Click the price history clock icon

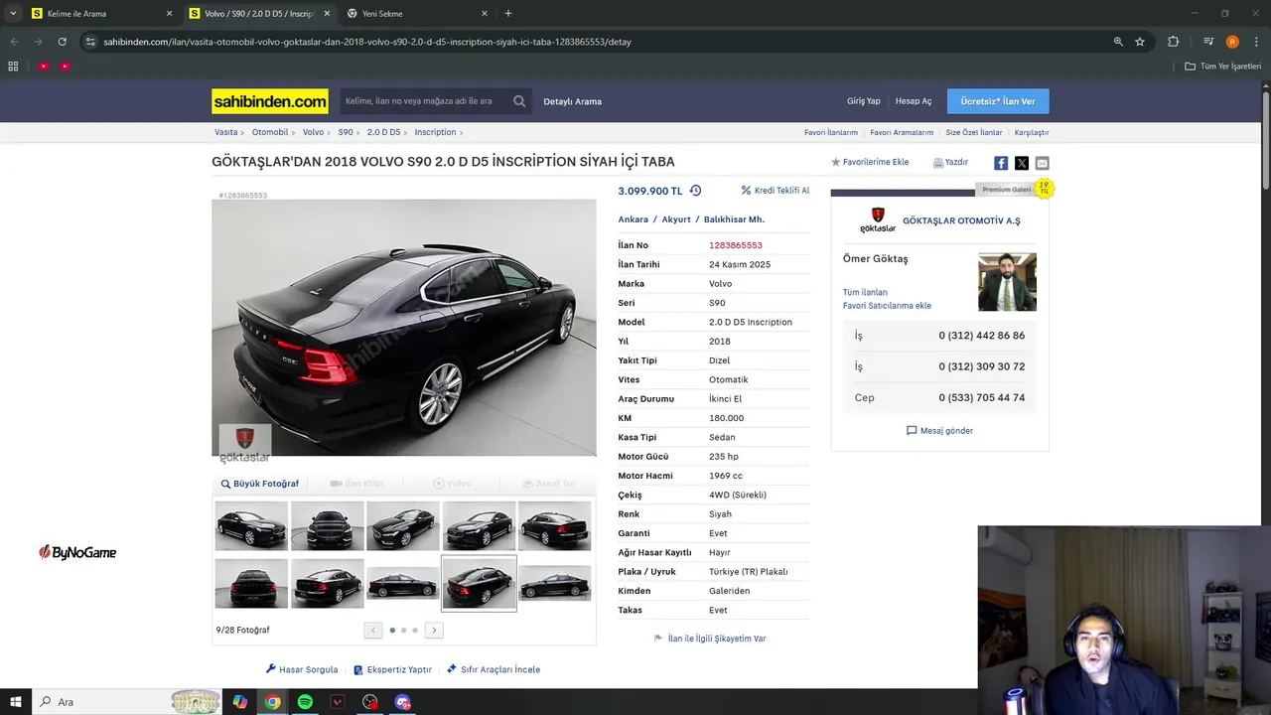[695, 191]
